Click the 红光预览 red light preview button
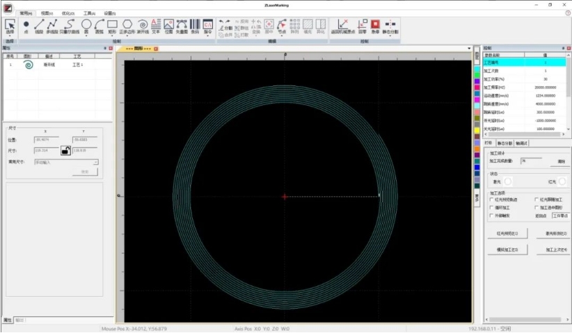The height and width of the screenshot is (333, 572). click(x=507, y=234)
